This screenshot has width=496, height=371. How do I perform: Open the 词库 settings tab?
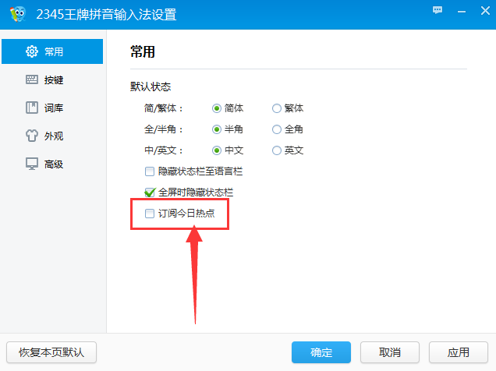click(52, 108)
